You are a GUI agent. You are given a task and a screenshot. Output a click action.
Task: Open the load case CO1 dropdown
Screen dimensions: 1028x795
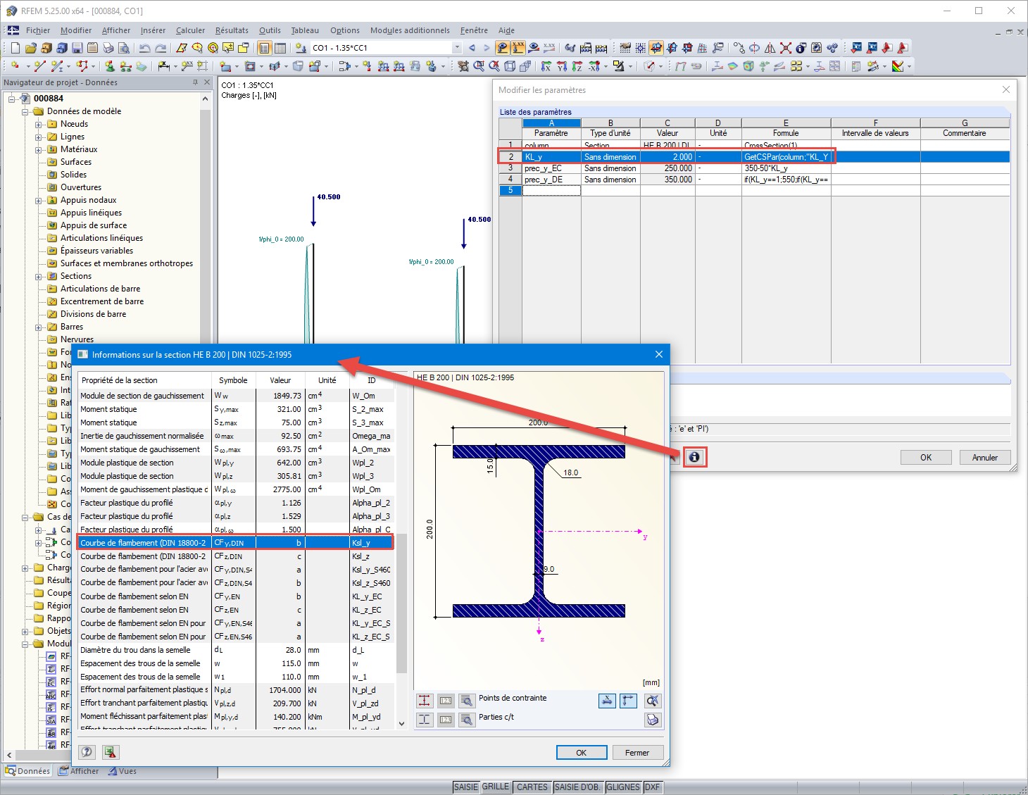point(457,48)
